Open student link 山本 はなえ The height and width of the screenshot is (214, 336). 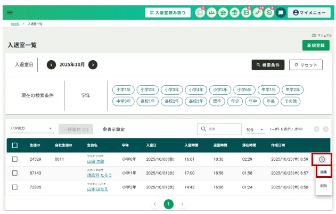(97, 189)
